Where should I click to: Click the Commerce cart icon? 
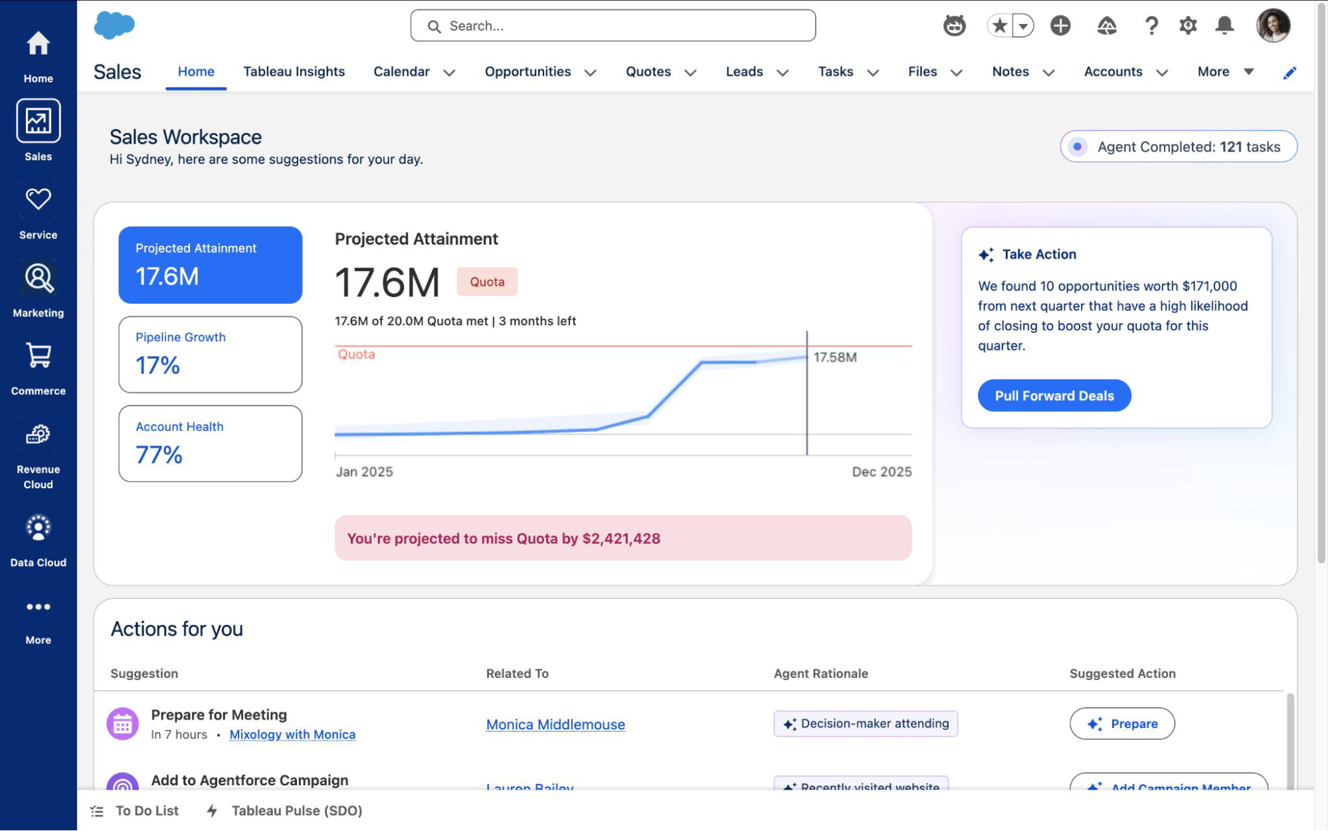(39, 356)
